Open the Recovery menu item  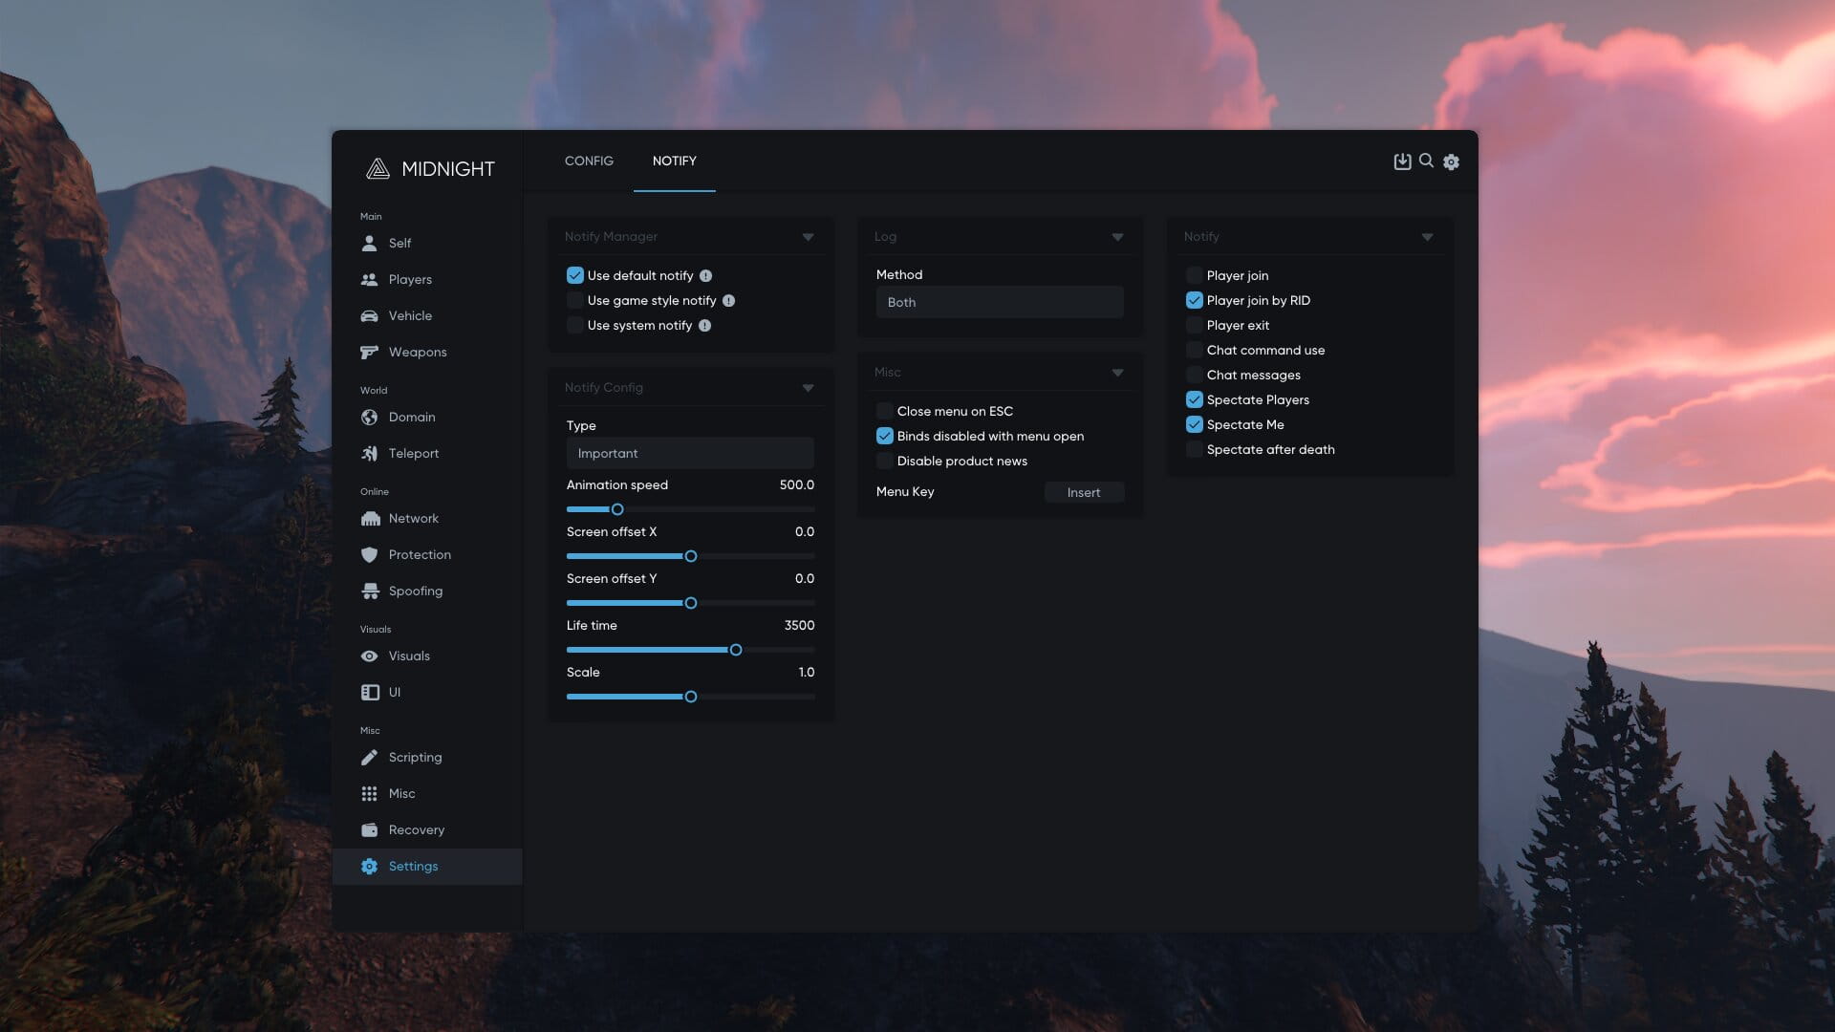coord(416,830)
